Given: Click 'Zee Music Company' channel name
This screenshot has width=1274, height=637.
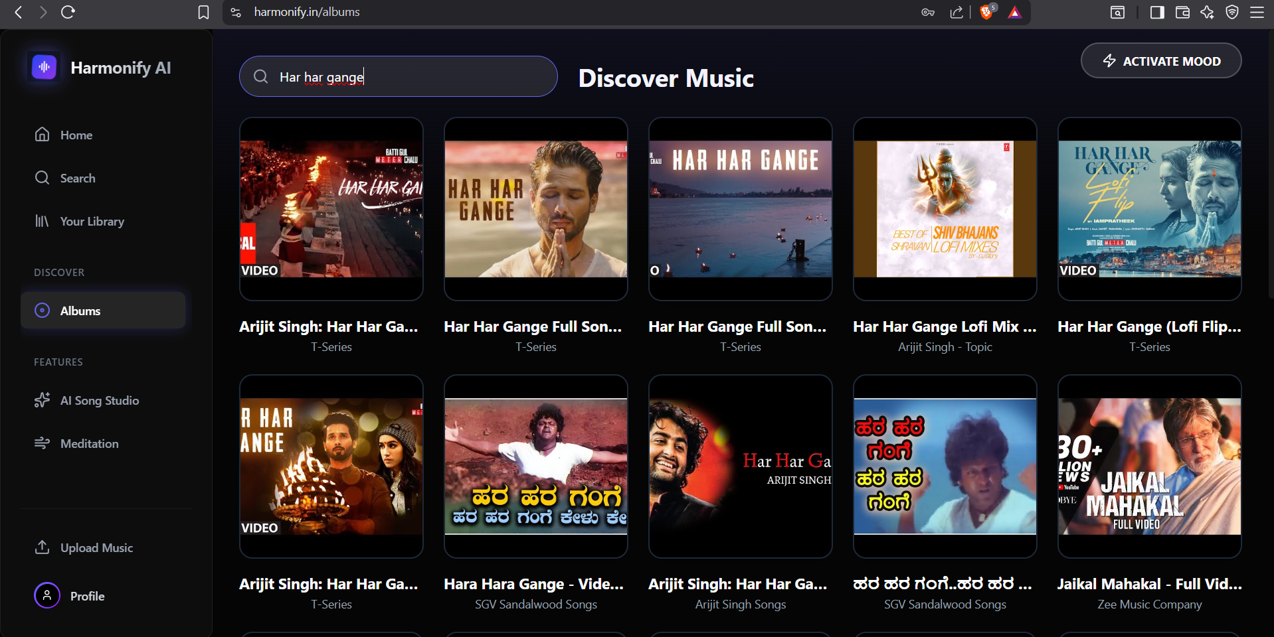Looking at the screenshot, I should 1150,604.
